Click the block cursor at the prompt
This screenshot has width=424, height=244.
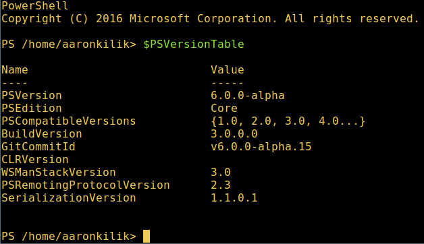(147, 236)
